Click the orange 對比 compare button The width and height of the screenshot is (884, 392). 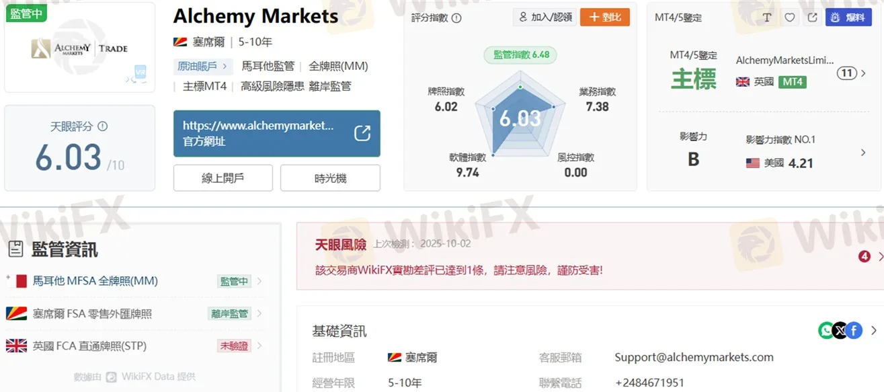click(604, 17)
